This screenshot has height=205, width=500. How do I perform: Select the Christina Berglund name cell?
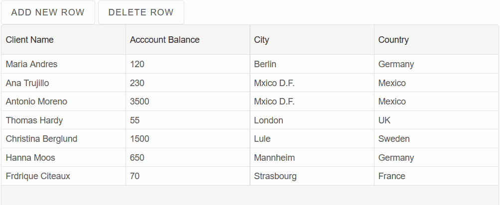click(63, 139)
